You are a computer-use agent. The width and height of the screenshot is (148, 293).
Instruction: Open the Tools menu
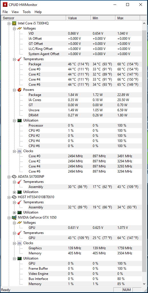(27, 12)
